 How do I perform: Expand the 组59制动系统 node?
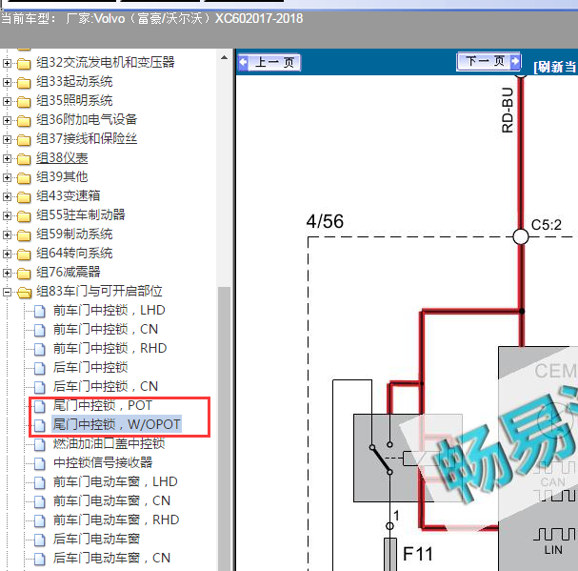tap(7, 235)
